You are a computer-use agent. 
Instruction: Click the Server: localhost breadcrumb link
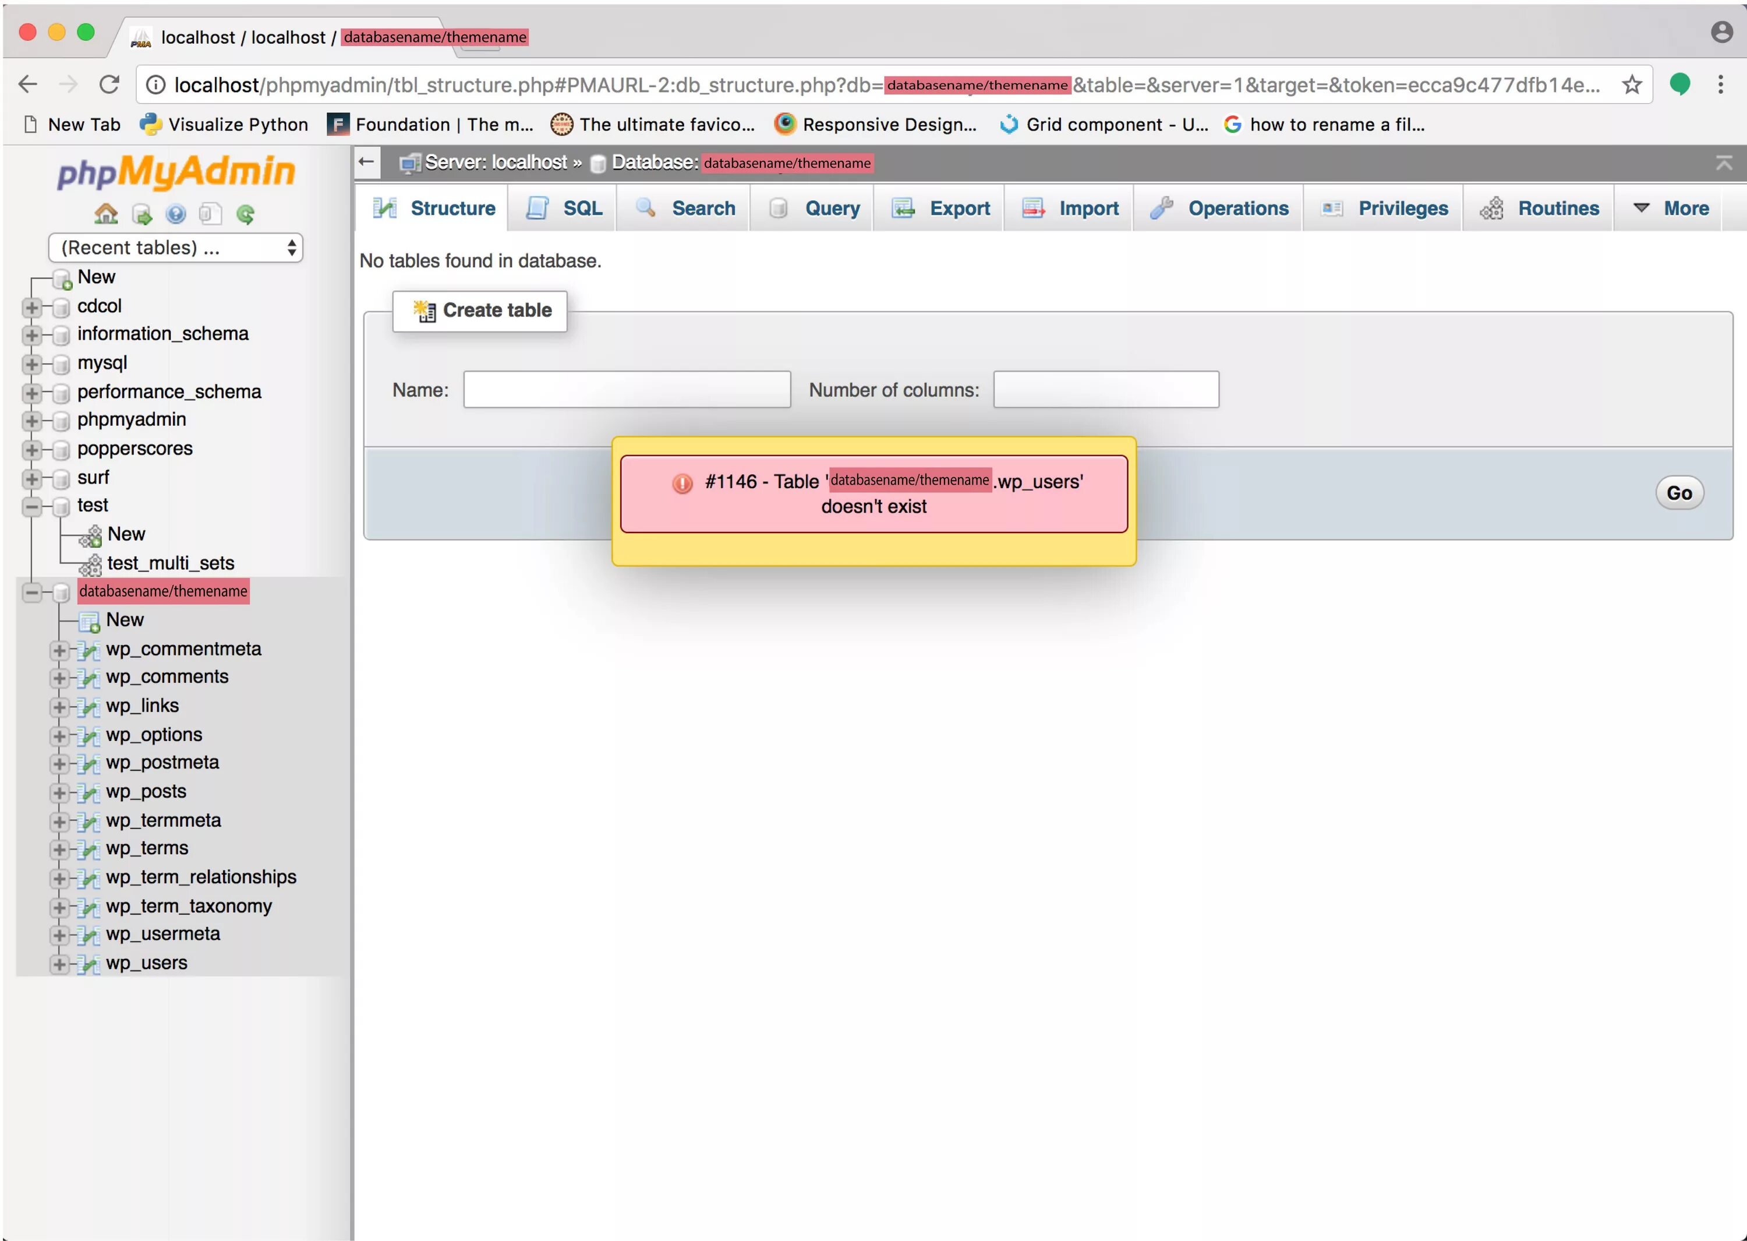[496, 163]
